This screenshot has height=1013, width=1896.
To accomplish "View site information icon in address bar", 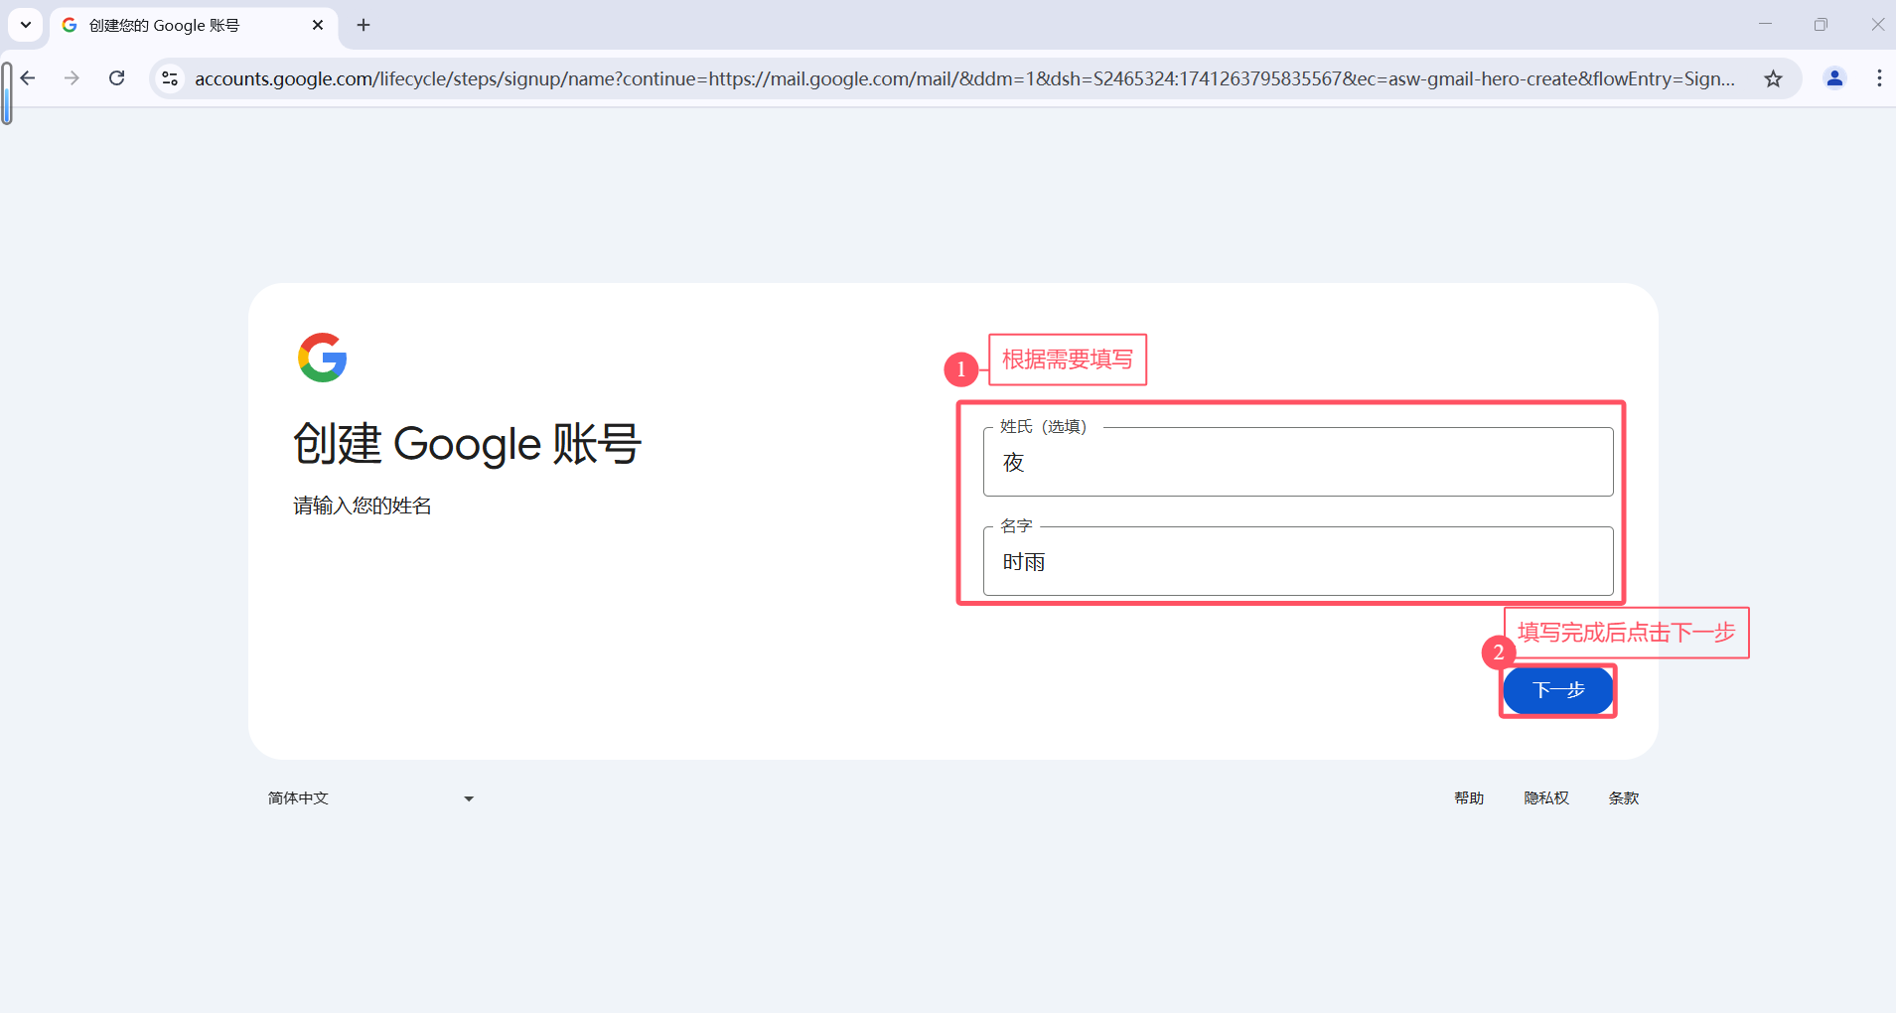I will 170,78.
